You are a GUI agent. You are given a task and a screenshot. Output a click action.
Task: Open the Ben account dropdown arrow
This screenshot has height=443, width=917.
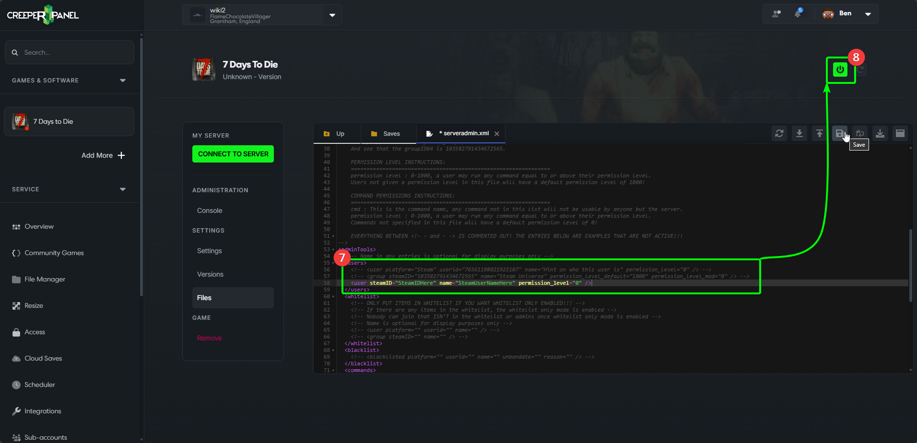(x=868, y=14)
